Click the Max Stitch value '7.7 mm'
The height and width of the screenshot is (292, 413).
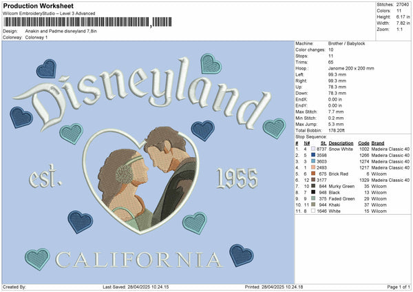336,112
